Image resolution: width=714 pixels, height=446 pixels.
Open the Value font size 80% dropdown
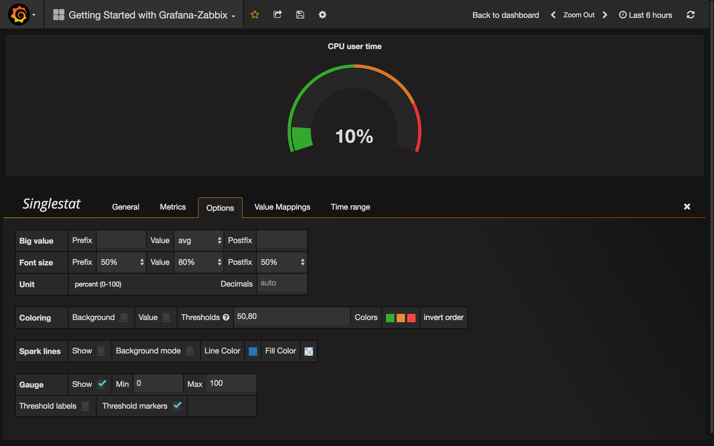pyautogui.click(x=199, y=262)
